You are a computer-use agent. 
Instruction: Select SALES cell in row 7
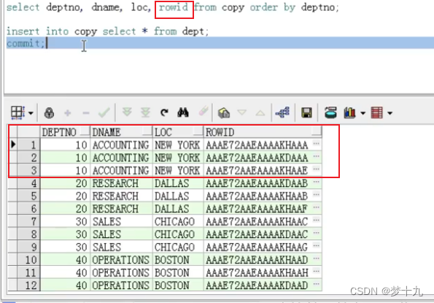pyautogui.click(x=122, y=221)
